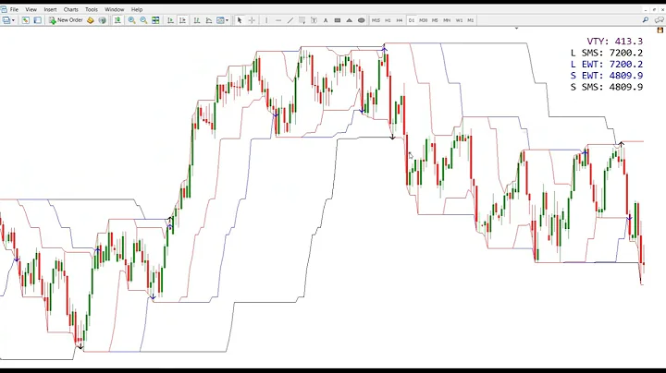This screenshot has width=666, height=373.
Task: Toggle chart auto scroll
Action: tap(170, 20)
